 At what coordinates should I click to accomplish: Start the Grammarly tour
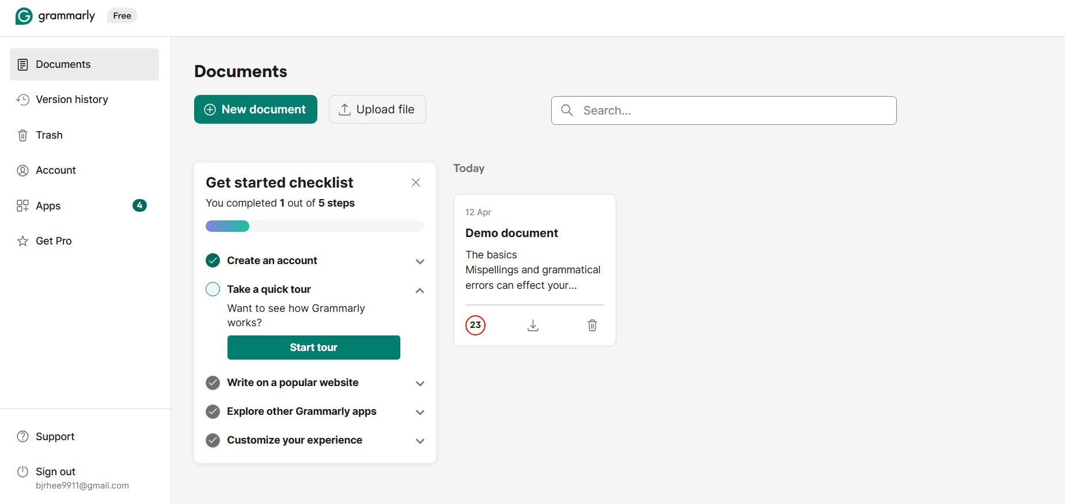[x=314, y=348]
